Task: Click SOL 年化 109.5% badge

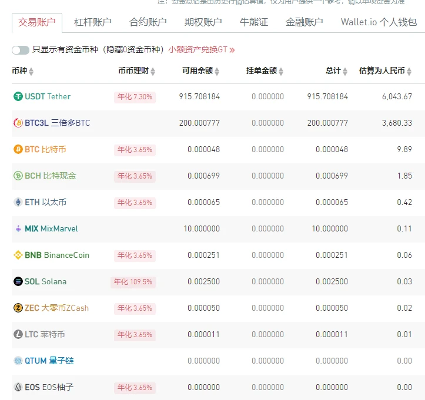Action: (133, 282)
